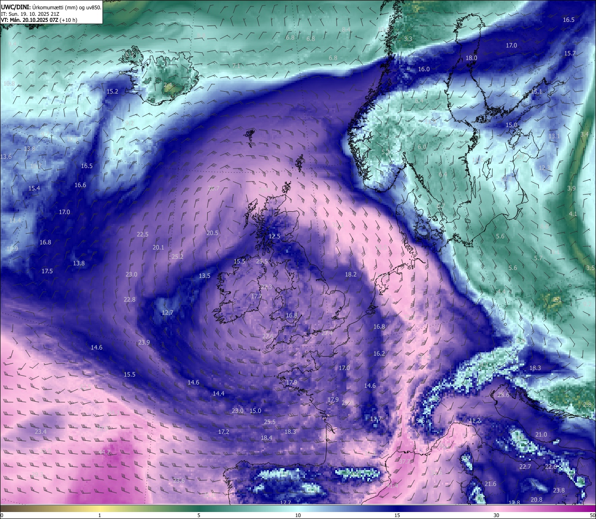Click the 23.4 value at the lower left
Viewport: 596px width, 519px height.
pyautogui.click(x=41, y=432)
